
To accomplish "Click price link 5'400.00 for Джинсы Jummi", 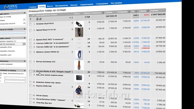I will (x=145, y=52).
